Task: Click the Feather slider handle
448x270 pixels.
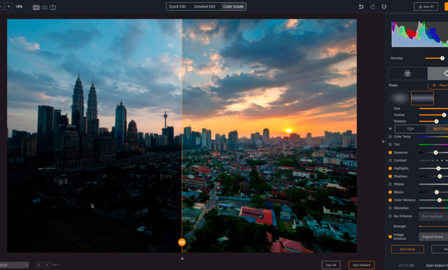Action: [443, 115]
